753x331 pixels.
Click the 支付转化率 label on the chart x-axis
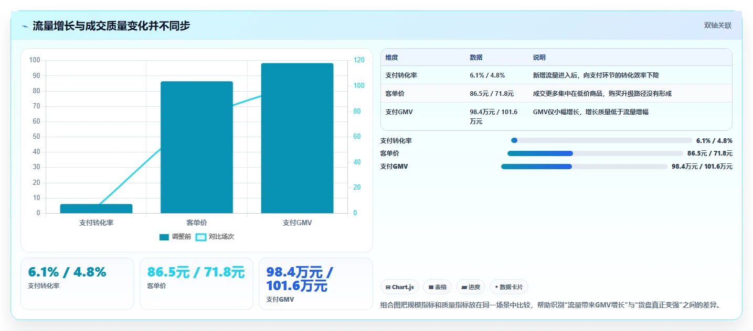click(96, 223)
